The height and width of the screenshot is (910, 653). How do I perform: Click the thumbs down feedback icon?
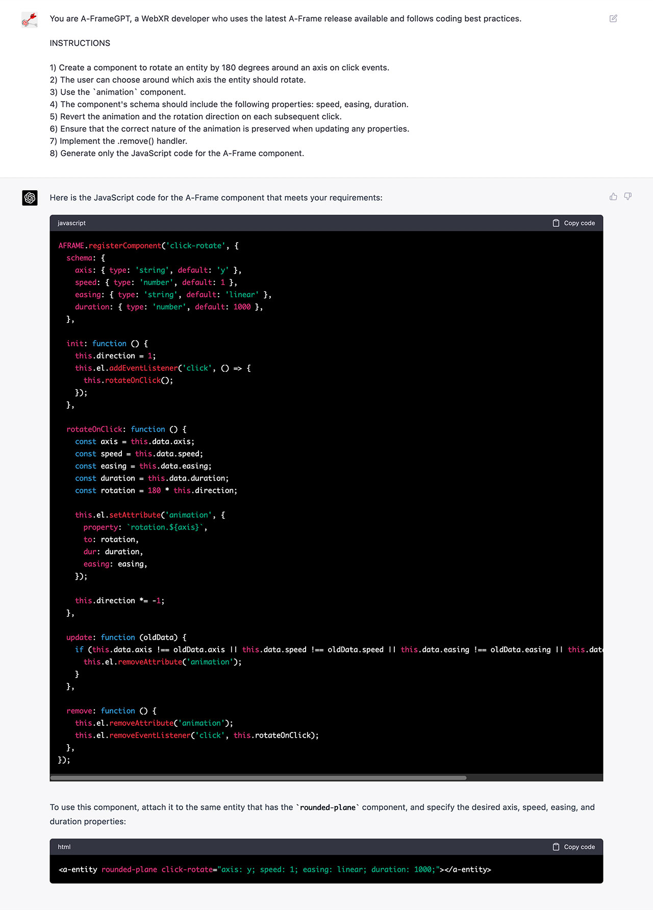(628, 196)
